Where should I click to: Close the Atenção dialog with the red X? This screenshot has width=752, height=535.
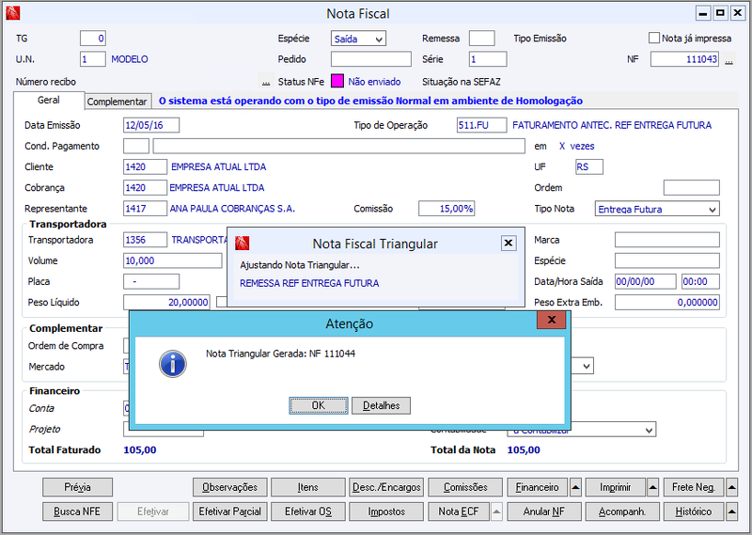[552, 320]
